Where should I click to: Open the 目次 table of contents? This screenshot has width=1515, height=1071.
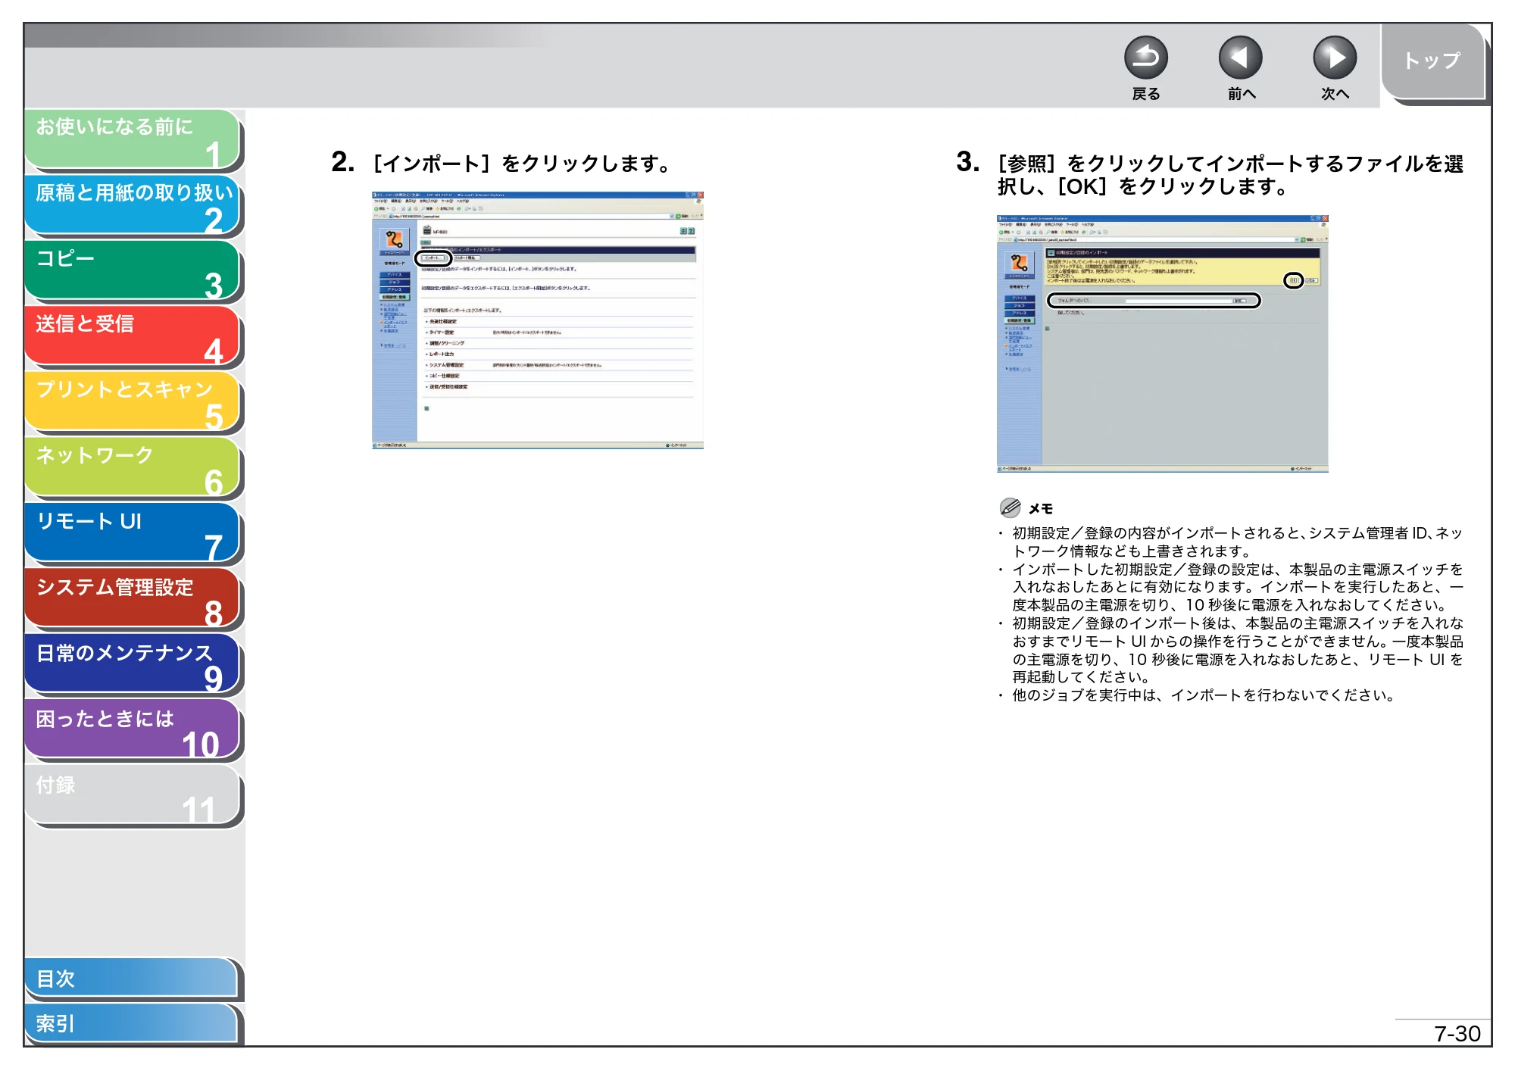click(133, 979)
